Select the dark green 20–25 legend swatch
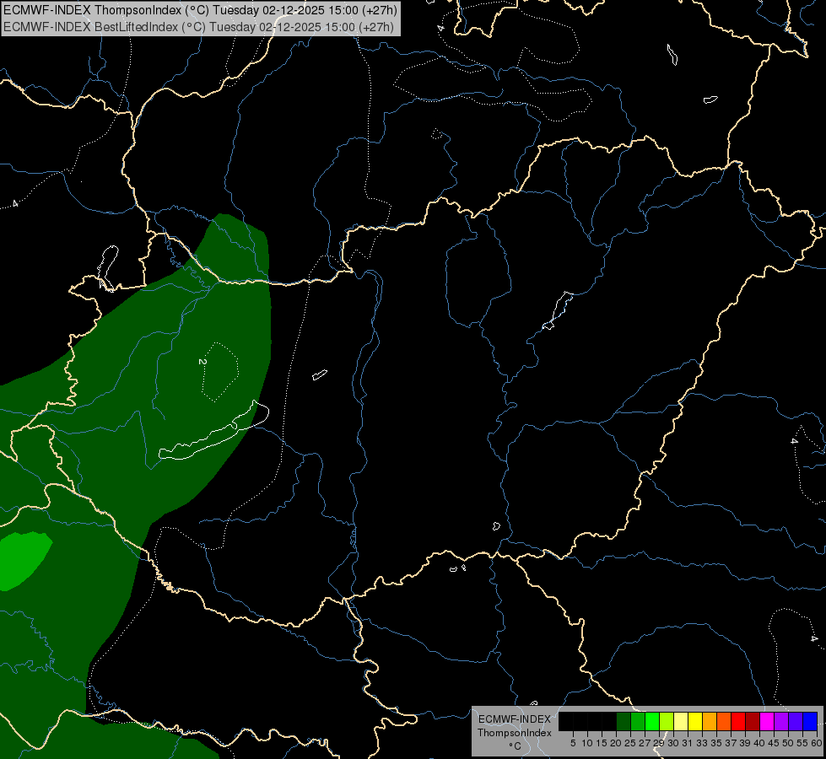The height and width of the screenshot is (759, 826). point(624,721)
